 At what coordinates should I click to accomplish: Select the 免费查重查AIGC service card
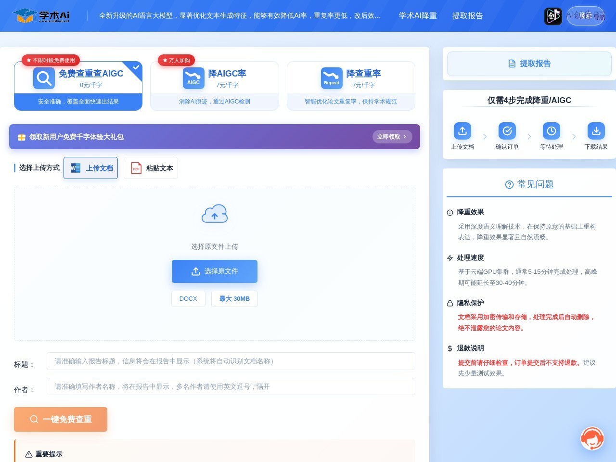pyautogui.click(x=78, y=86)
